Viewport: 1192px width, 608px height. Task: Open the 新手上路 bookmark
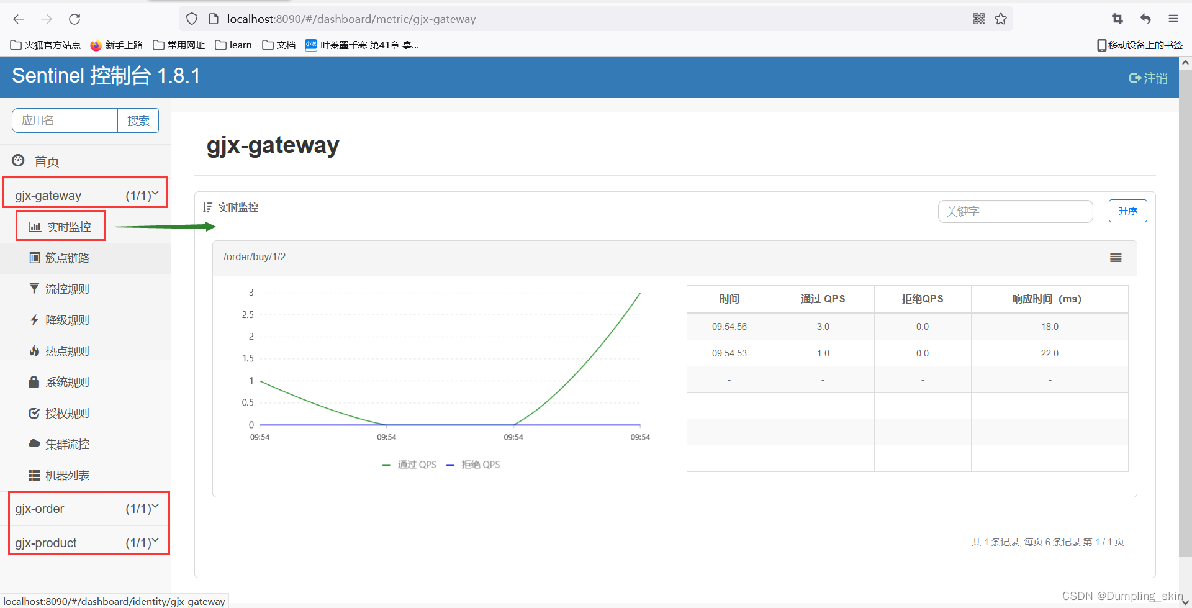tap(116, 45)
